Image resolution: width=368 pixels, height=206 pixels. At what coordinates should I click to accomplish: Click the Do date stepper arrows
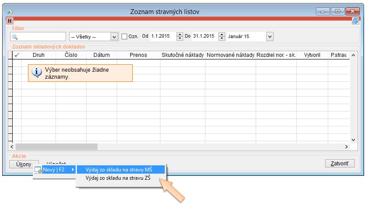(x=222, y=37)
